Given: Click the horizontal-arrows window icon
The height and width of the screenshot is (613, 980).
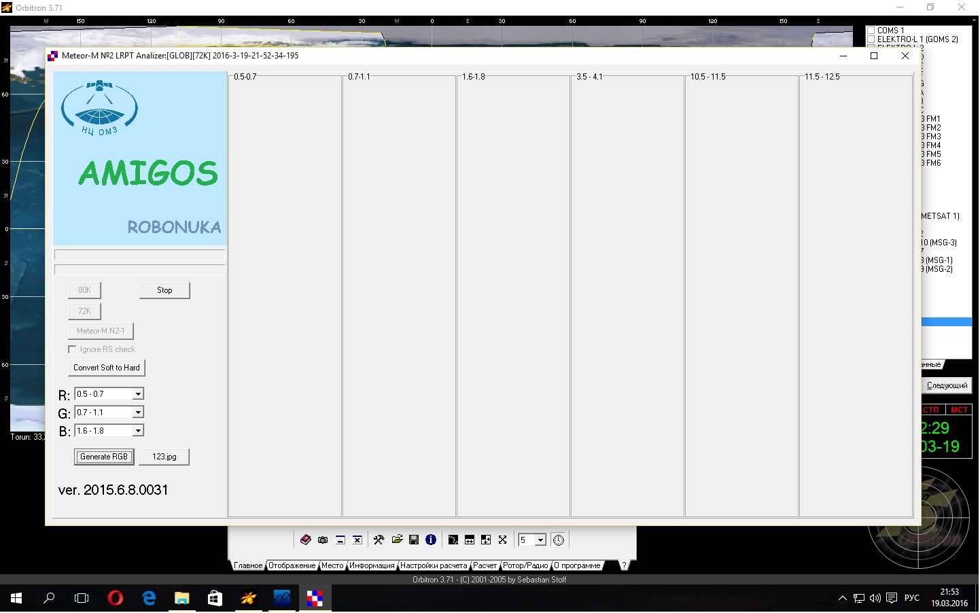Looking at the screenshot, I should pyautogui.click(x=470, y=540).
